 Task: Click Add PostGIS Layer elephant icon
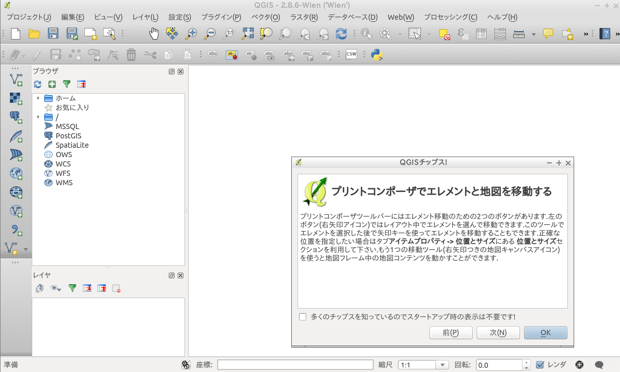[16, 117]
